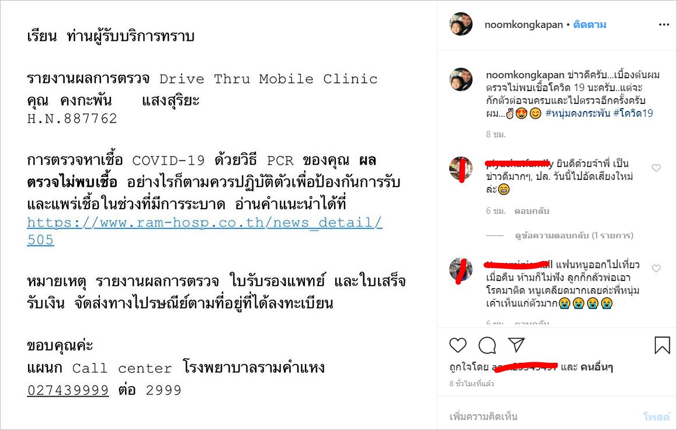This screenshot has width=677, height=430.
Task: Click the header noomkongkapan profile picture
Action: (x=461, y=24)
